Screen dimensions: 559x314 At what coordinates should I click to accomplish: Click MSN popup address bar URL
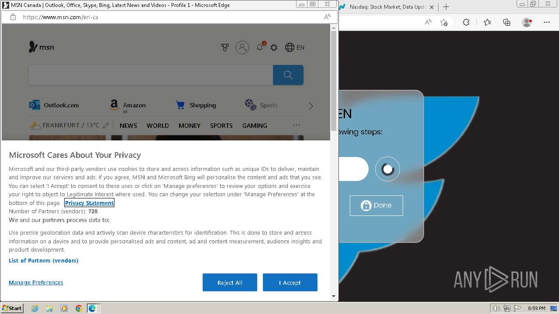pyautogui.click(x=60, y=17)
